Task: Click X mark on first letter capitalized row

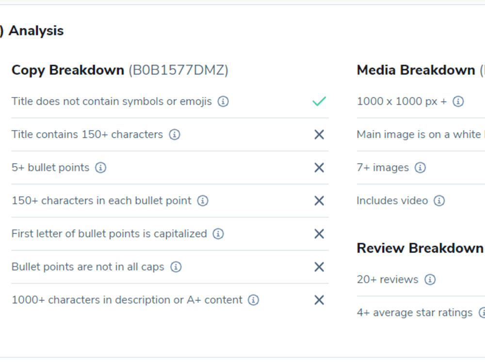Action: click(x=319, y=234)
